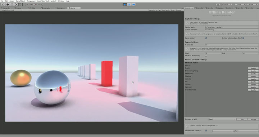The image size is (259, 137).
Task: Delete the Shadow render element
Action: pyautogui.click(x=253, y=76)
